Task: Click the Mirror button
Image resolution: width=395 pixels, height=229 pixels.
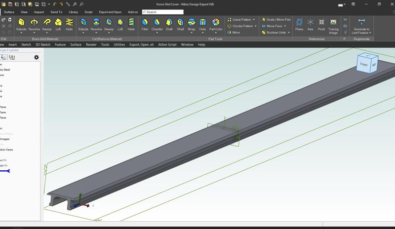Action: point(234,33)
